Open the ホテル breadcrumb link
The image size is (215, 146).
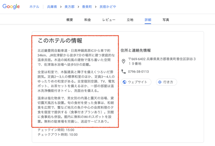tap(34, 7)
